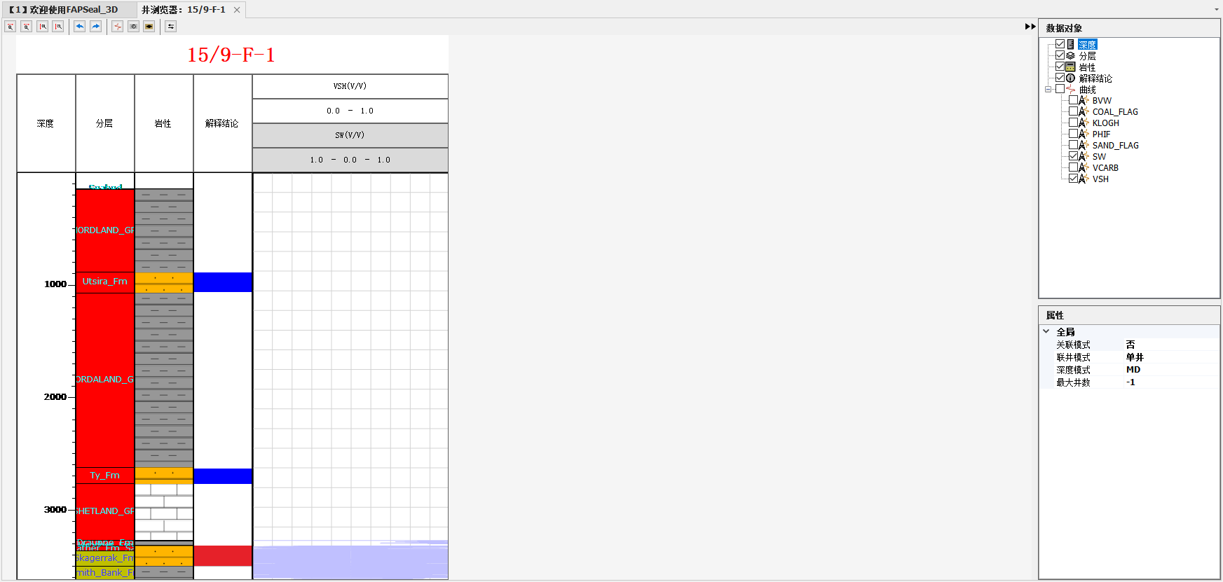The height and width of the screenshot is (582, 1223).
Task: Switch to the 欢迎使用FAPSeal_3D tab
Action: click(x=68, y=10)
